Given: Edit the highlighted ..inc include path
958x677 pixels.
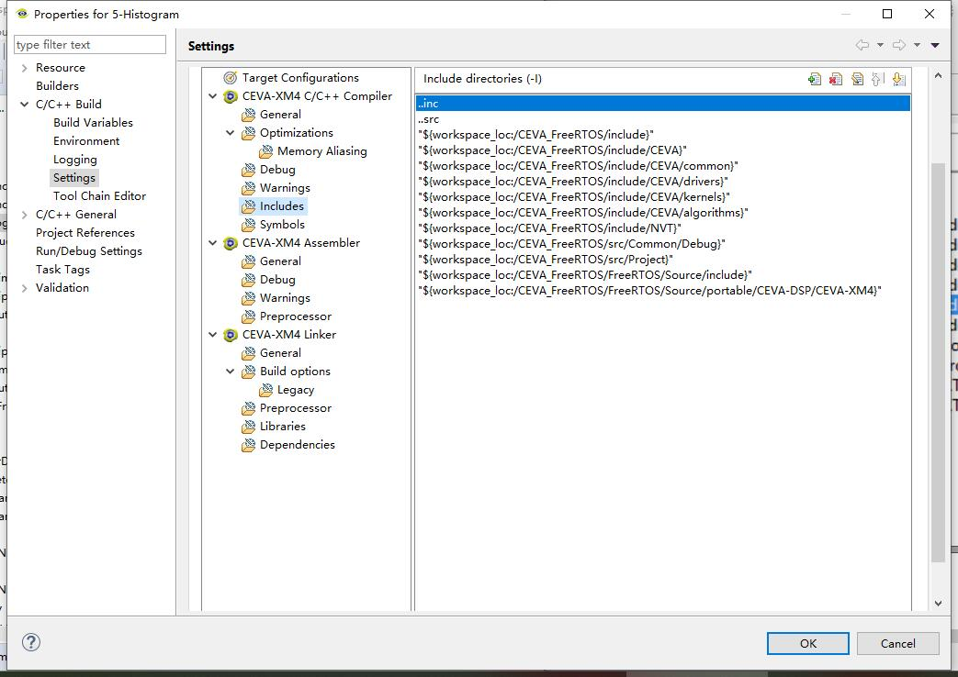Looking at the screenshot, I should tap(856, 79).
